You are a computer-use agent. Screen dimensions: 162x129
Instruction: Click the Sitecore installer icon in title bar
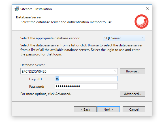17,9
